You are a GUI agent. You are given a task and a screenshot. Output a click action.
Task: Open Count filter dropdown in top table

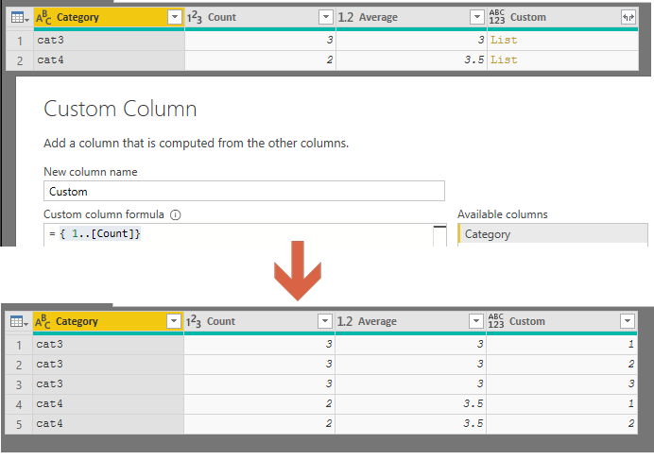click(x=326, y=17)
